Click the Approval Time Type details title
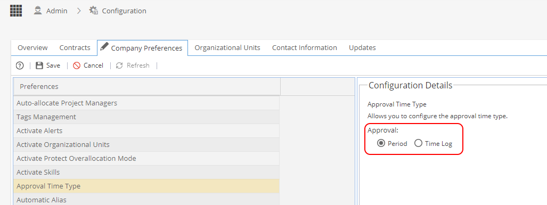The width and height of the screenshot is (547, 205). click(x=397, y=104)
